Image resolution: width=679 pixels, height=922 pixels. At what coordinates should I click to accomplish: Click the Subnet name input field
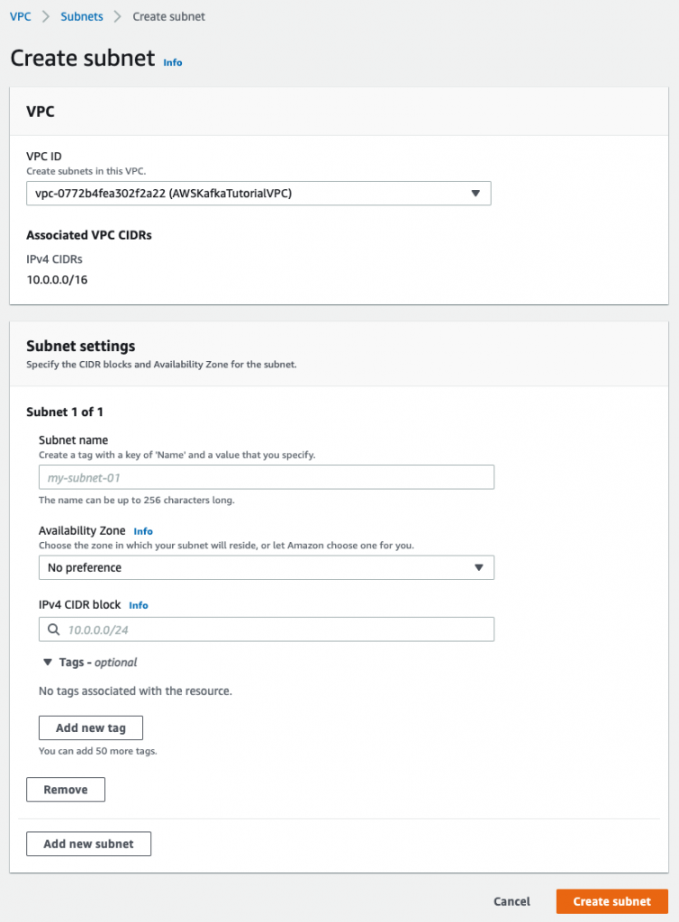click(266, 477)
